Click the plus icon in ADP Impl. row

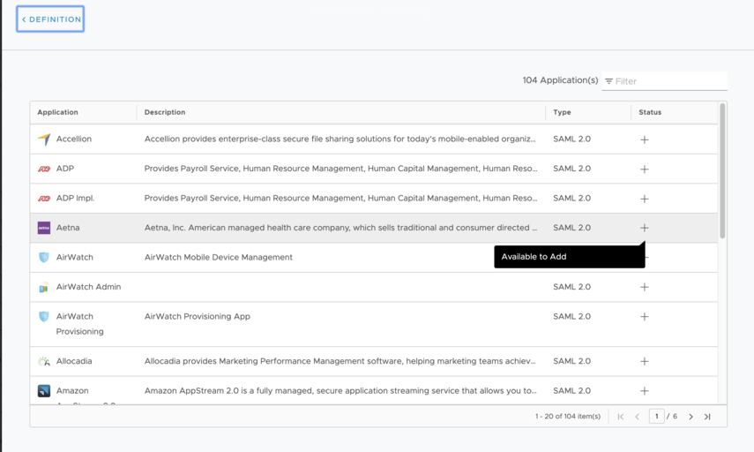pyautogui.click(x=644, y=199)
